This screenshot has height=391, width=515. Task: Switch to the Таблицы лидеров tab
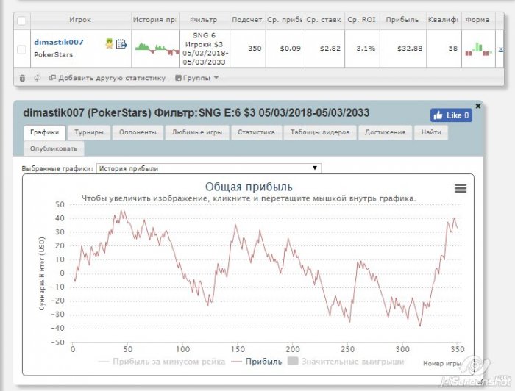tap(320, 132)
